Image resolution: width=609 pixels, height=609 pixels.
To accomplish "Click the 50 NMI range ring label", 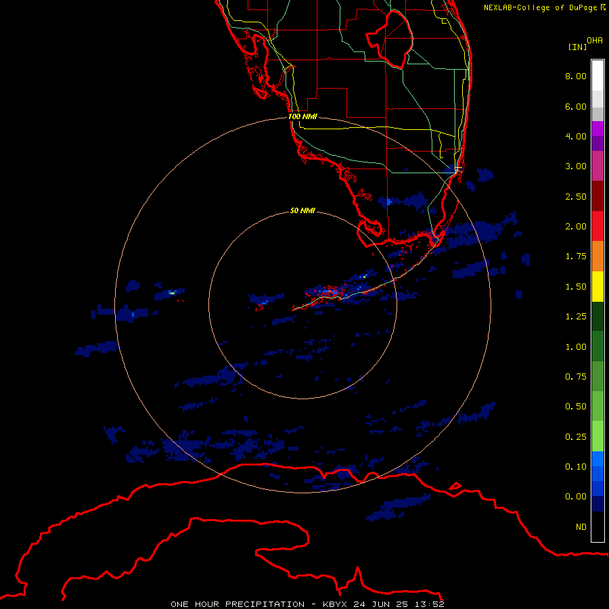I will pos(302,210).
